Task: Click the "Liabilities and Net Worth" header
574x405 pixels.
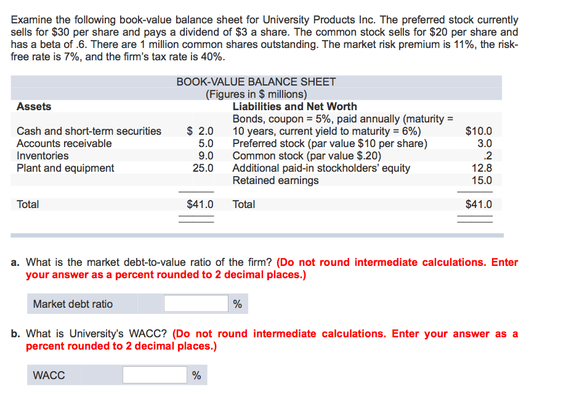Action: (294, 106)
